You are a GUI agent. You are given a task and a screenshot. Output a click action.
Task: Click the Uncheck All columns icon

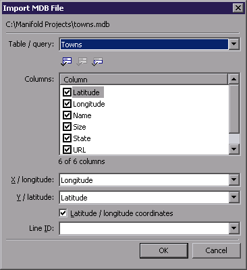tap(82, 61)
